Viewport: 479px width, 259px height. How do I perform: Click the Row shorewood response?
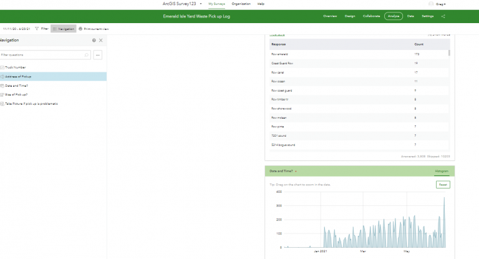(359, 109)
